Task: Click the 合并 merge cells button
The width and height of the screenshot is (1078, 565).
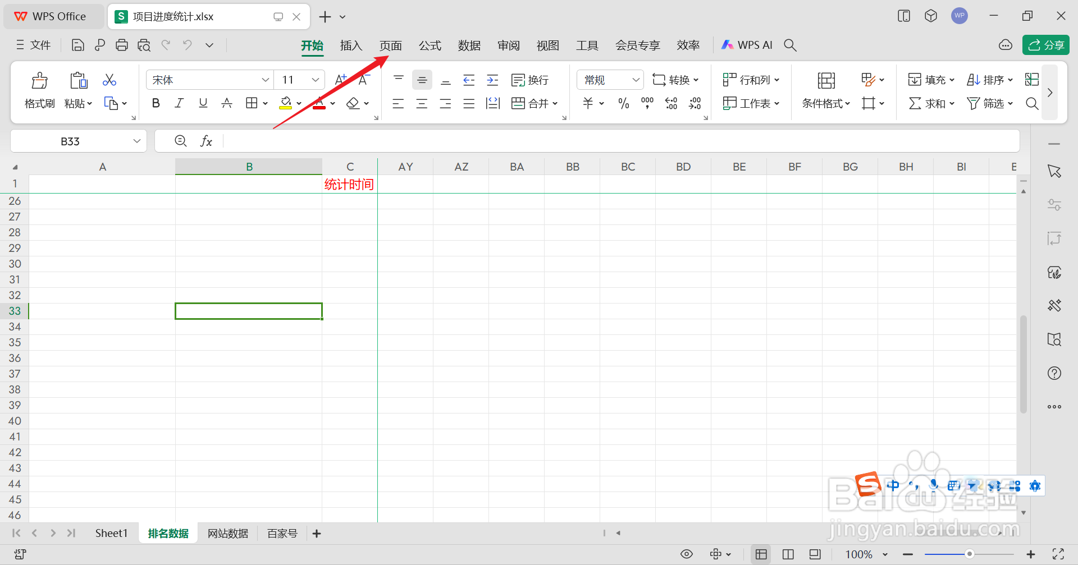Action: (x=535, y=103)
